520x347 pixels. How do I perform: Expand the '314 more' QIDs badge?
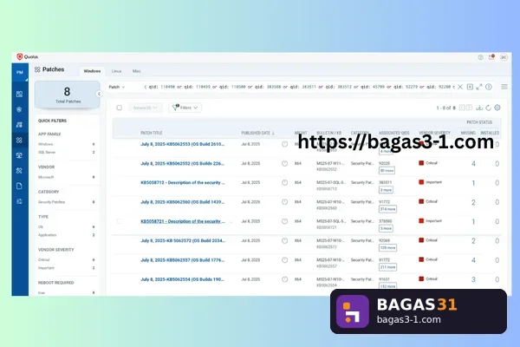point(387,209)
